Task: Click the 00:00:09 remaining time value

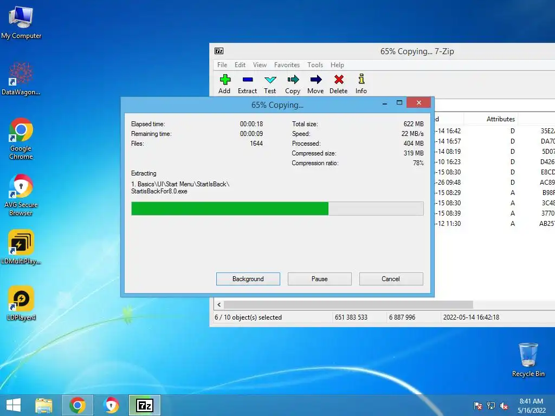Action: tap(251, 134)
